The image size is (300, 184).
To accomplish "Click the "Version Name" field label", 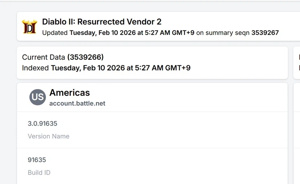I will click(48, 136).
